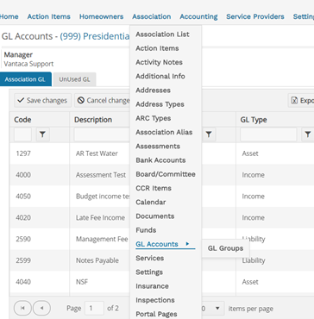Image resolution: width=314 pixels, height=319 pixels.
Task: Select the Late Fee Income description cell
Action: pyautogui.click(x=100, y=217)
